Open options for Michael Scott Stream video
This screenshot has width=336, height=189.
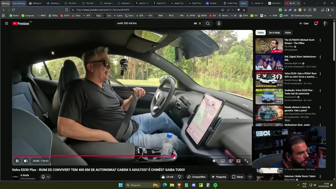(x=320, y=40)
